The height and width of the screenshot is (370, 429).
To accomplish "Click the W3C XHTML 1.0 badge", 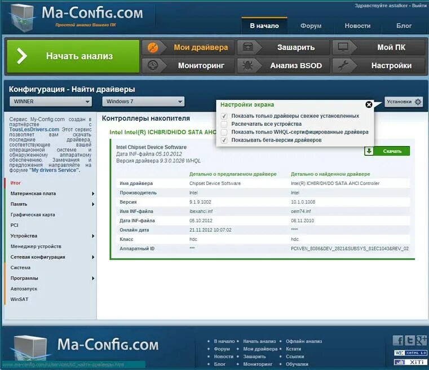I will pyautogui.click(x=410, y=353).
